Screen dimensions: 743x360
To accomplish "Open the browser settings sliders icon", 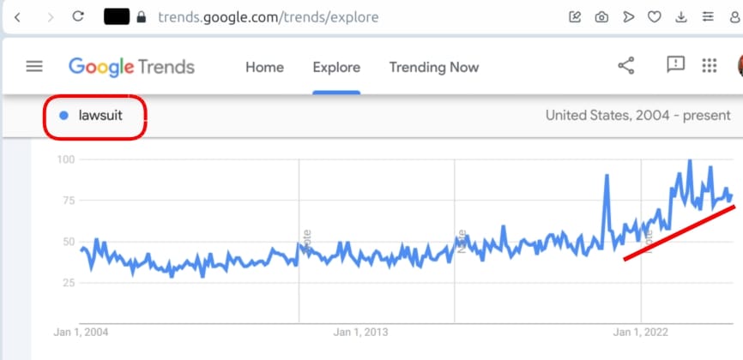I will click(708, 17).
